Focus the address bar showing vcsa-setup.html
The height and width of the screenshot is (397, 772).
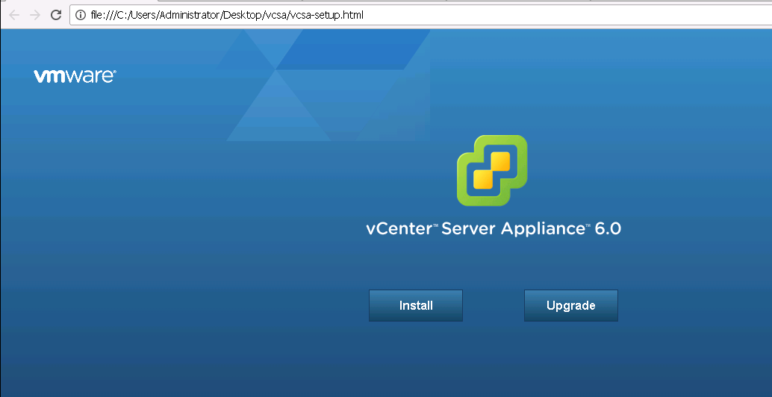click(x=421, y=15)
